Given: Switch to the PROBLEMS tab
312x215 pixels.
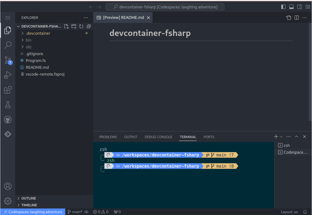Looking at the screenshot, I should pyautogui.click(x=108, y=137).
